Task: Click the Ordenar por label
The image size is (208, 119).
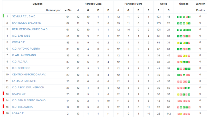Action: point(53,10)
